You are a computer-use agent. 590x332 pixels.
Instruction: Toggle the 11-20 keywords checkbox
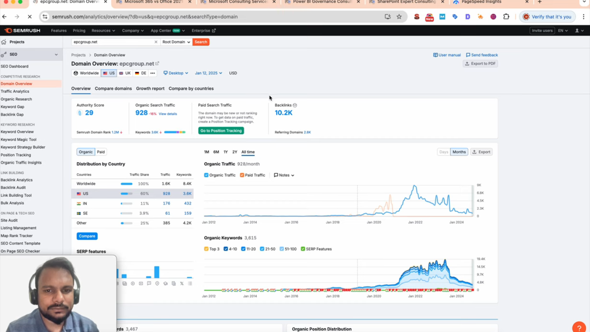click(243, 249)
